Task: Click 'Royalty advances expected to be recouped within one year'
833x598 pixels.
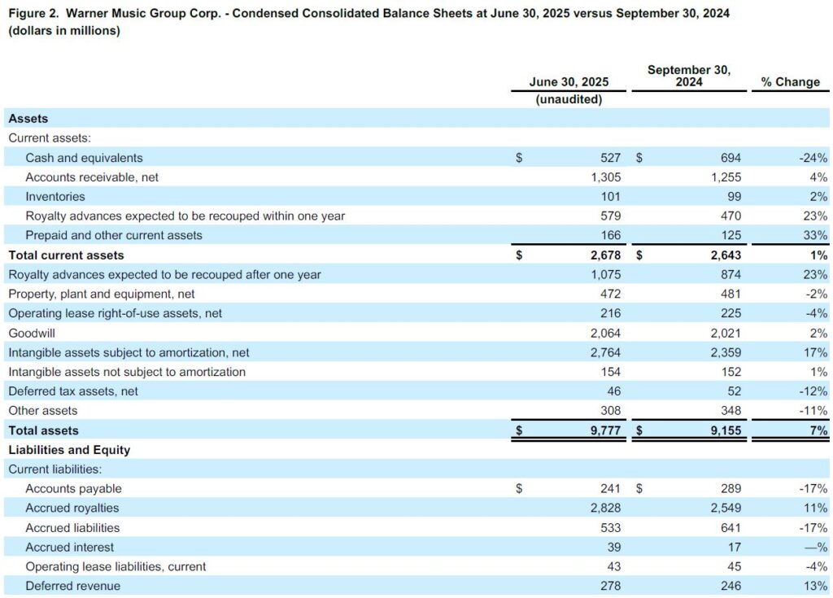Action: coord(185,216)
